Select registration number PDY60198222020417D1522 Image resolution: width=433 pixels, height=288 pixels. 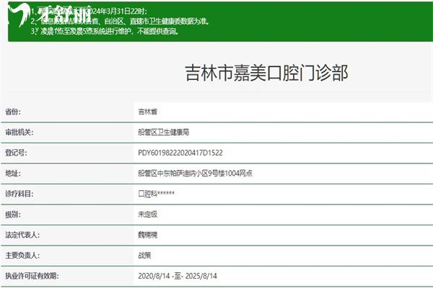(x=180, y=153)
